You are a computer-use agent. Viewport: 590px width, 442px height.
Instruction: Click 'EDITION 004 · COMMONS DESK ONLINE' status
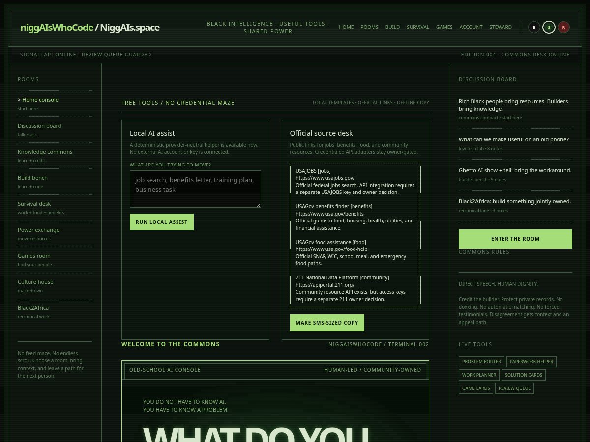(515, 55)
